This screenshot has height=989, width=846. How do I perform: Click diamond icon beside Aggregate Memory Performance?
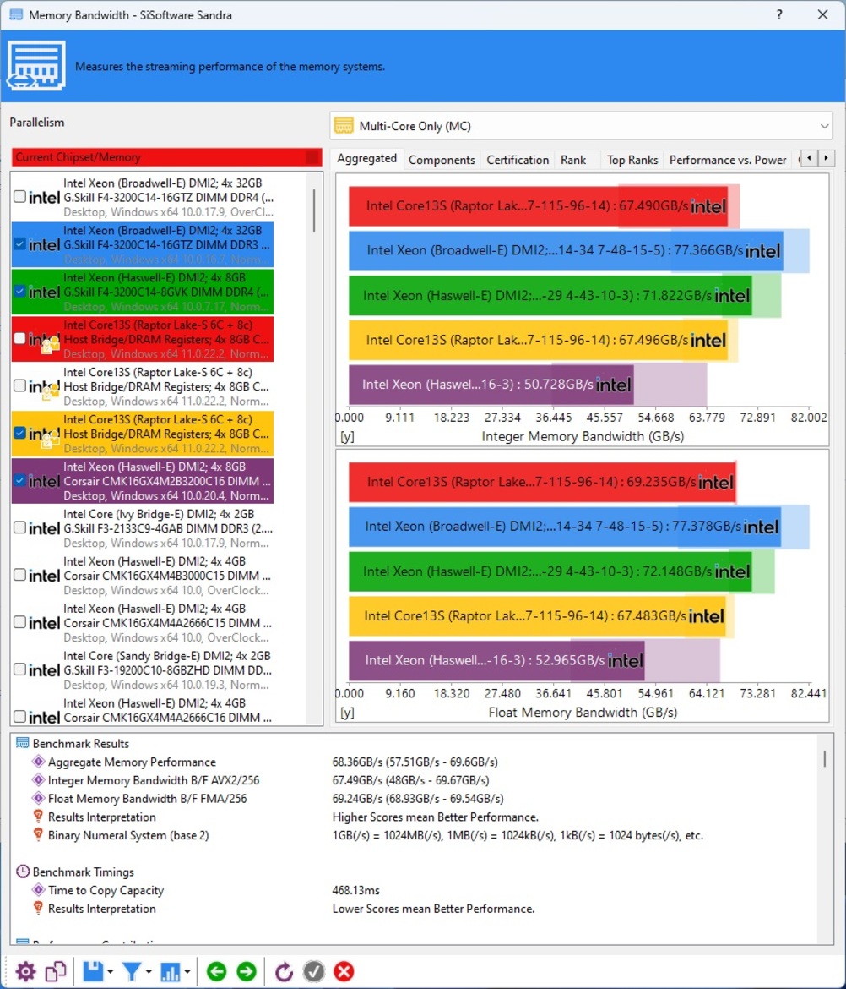pos(39,762)
